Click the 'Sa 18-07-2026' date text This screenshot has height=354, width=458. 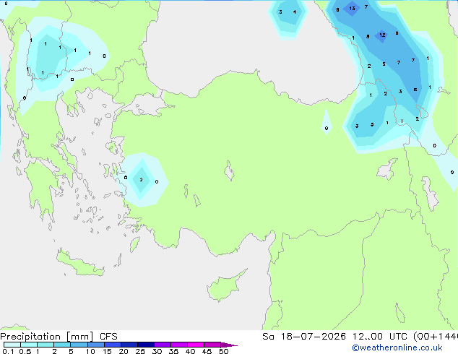304,337
